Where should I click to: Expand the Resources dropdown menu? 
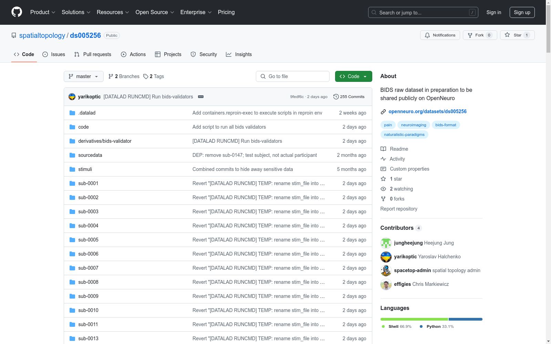pos(113,12)
